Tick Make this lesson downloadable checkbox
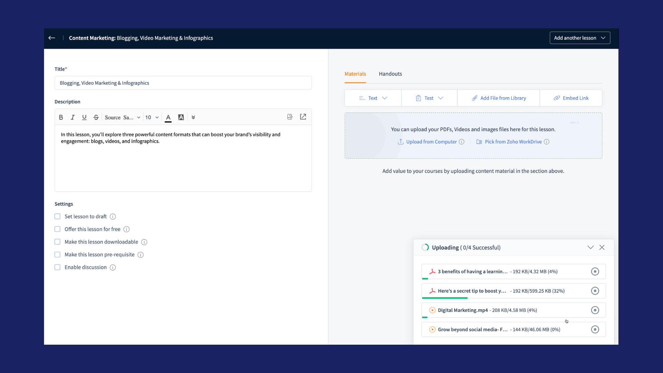The width and height of the screenshot is (663, 373). tap(57, 242)
